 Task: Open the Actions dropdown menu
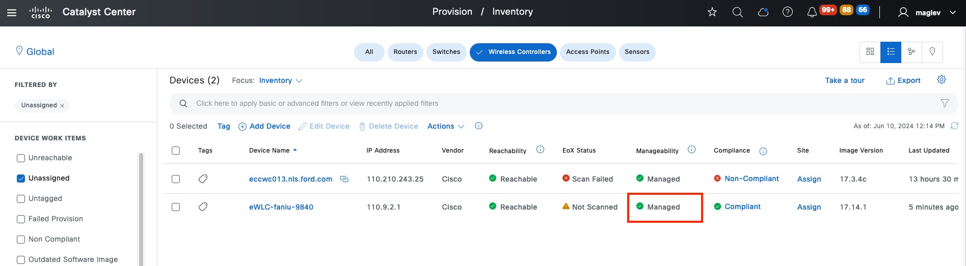446,127
